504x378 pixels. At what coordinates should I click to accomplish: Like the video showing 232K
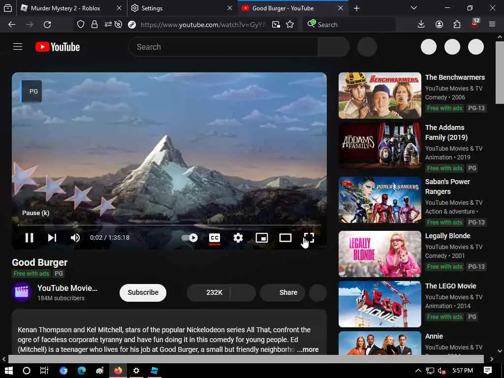click(208, 292)
